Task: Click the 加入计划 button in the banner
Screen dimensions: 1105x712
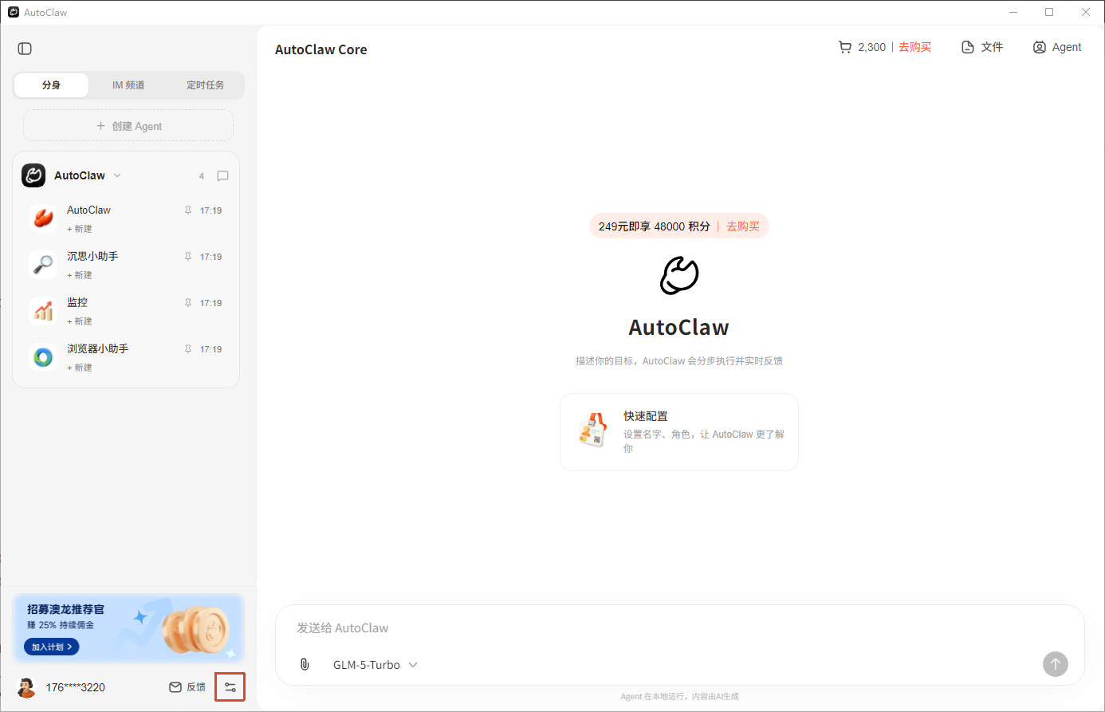Action: tap(52, 647)
